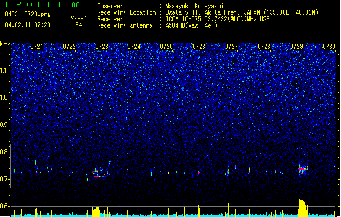Viewport: 341px width, 217px height.
Task: Click the 0723 time marker
Action: pyautogui.click(x=102, y=47)
